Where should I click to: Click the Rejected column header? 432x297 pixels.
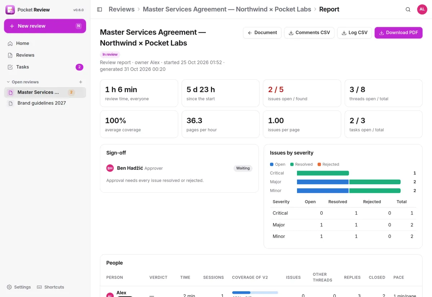point(372,202)
